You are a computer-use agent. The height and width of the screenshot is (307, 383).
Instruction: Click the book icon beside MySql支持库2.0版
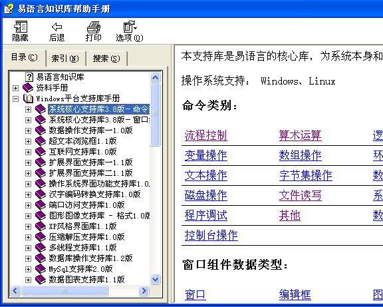tap(41, 269)
